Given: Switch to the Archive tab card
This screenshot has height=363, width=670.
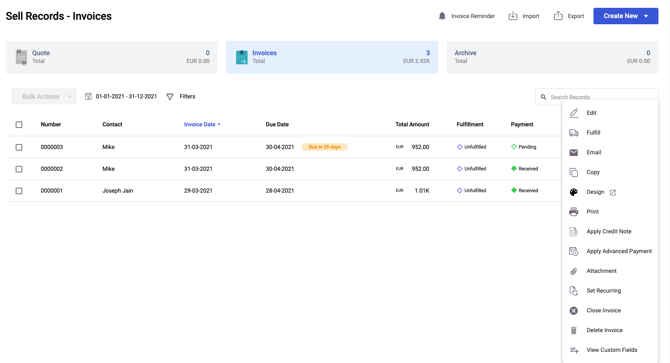Looking at the screenshot, I should 552,57.
